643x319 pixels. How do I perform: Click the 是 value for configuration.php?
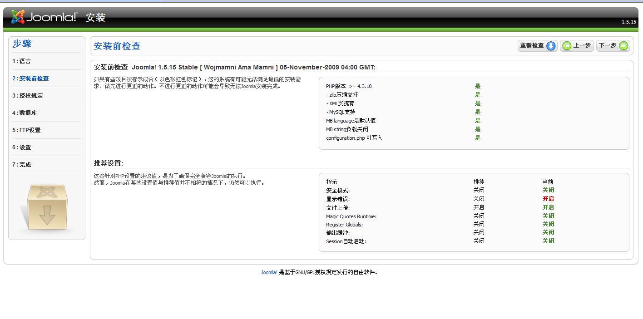478,138
